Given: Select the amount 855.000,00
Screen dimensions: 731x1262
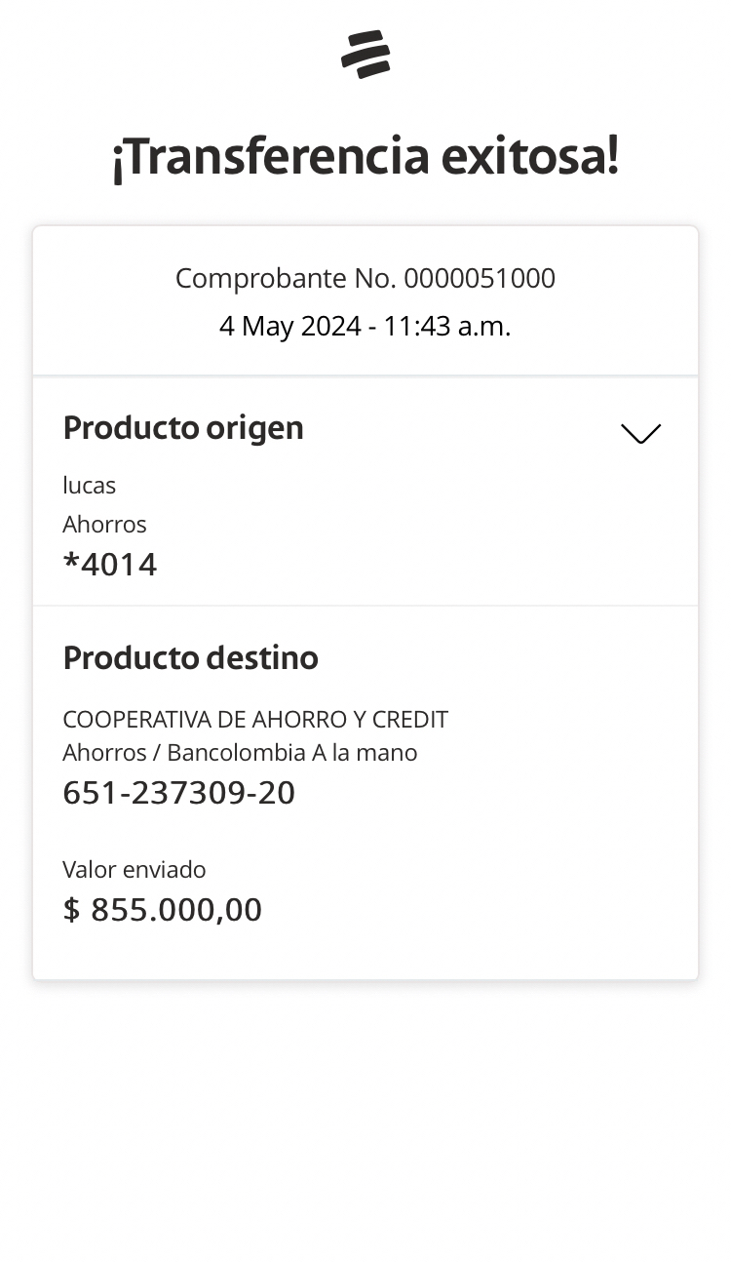Looking at the screenshot, I should point(176,910).
